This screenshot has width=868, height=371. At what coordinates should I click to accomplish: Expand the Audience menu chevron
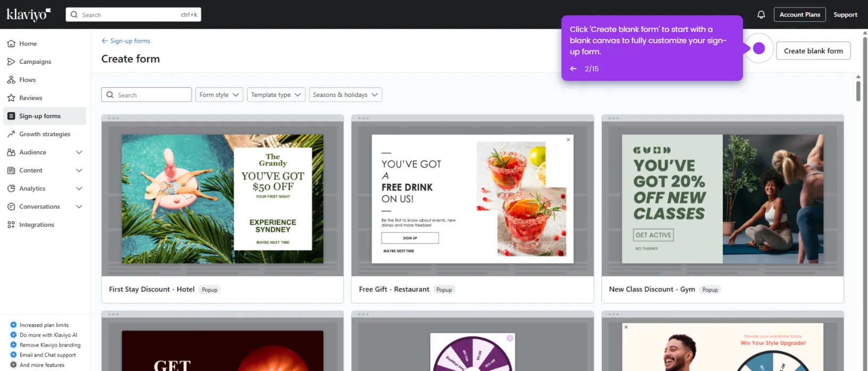[79, 152]
